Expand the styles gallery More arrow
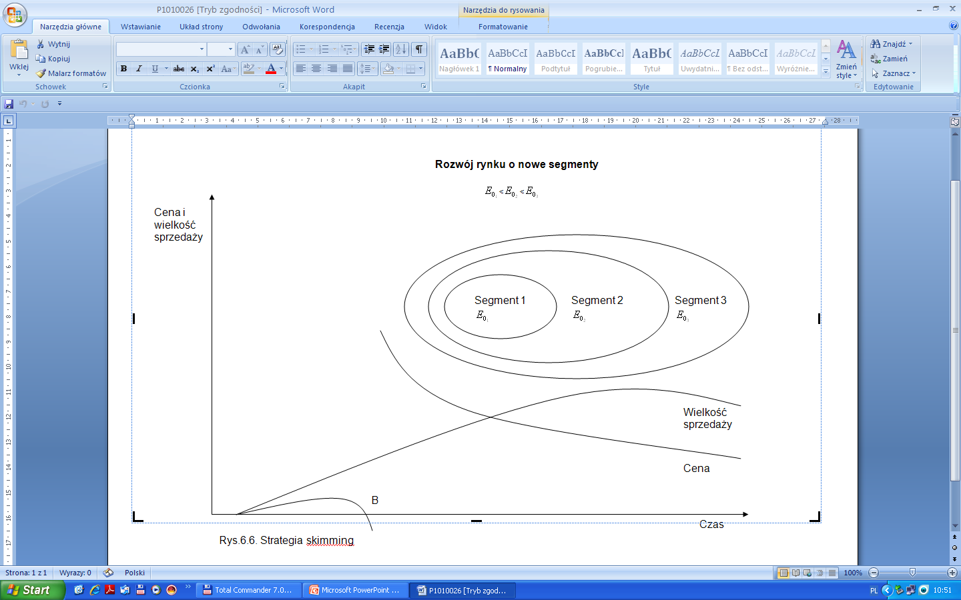This screenshot has width=961, height=600. click(x=826, y=71)
